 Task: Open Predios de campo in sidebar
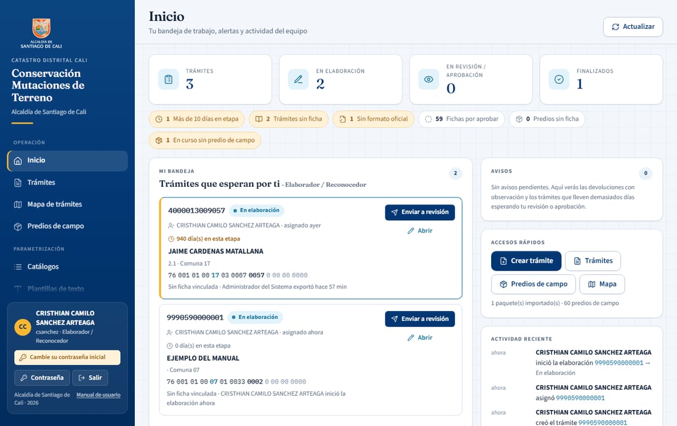pyautogui.click(x=67, y=226)
